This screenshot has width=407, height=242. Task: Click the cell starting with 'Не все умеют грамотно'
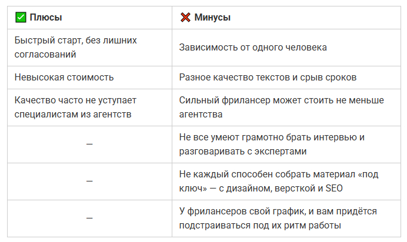click(272, 144)
